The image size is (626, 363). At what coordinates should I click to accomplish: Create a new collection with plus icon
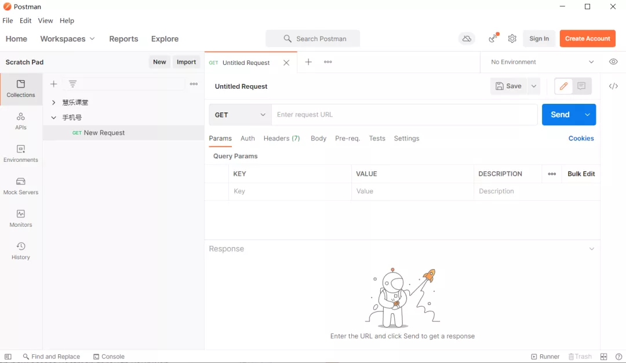(x=53, y=84)
